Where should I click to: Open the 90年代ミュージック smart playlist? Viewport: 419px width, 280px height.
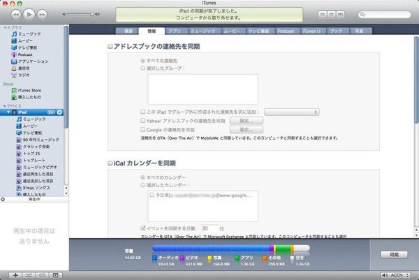(x=38, y=140)
